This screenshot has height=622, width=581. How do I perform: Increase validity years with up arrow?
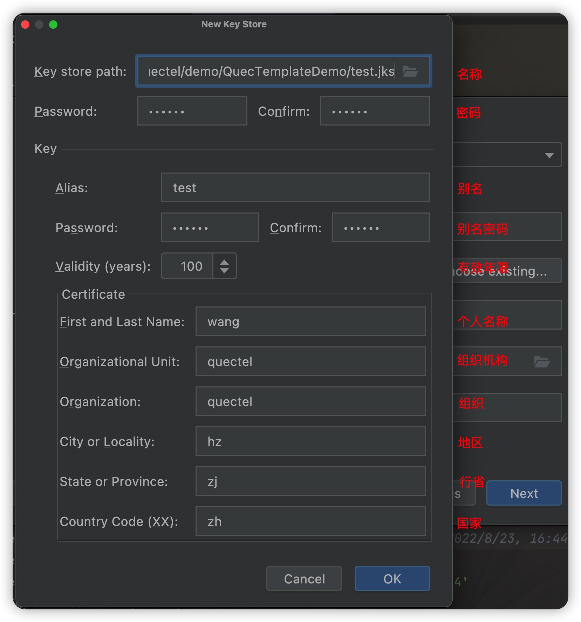(224, 262)
